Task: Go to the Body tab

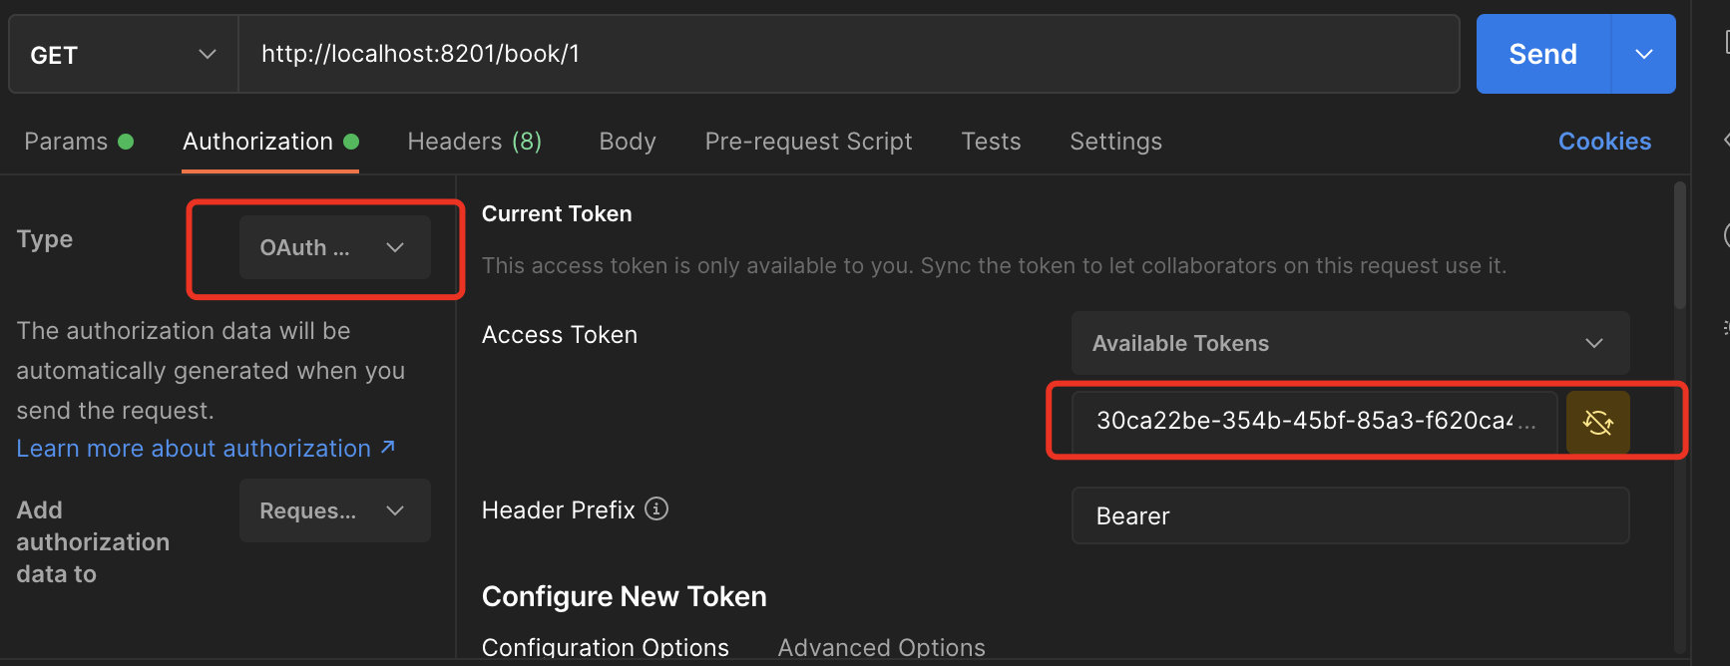Action: tap(628, 142)
